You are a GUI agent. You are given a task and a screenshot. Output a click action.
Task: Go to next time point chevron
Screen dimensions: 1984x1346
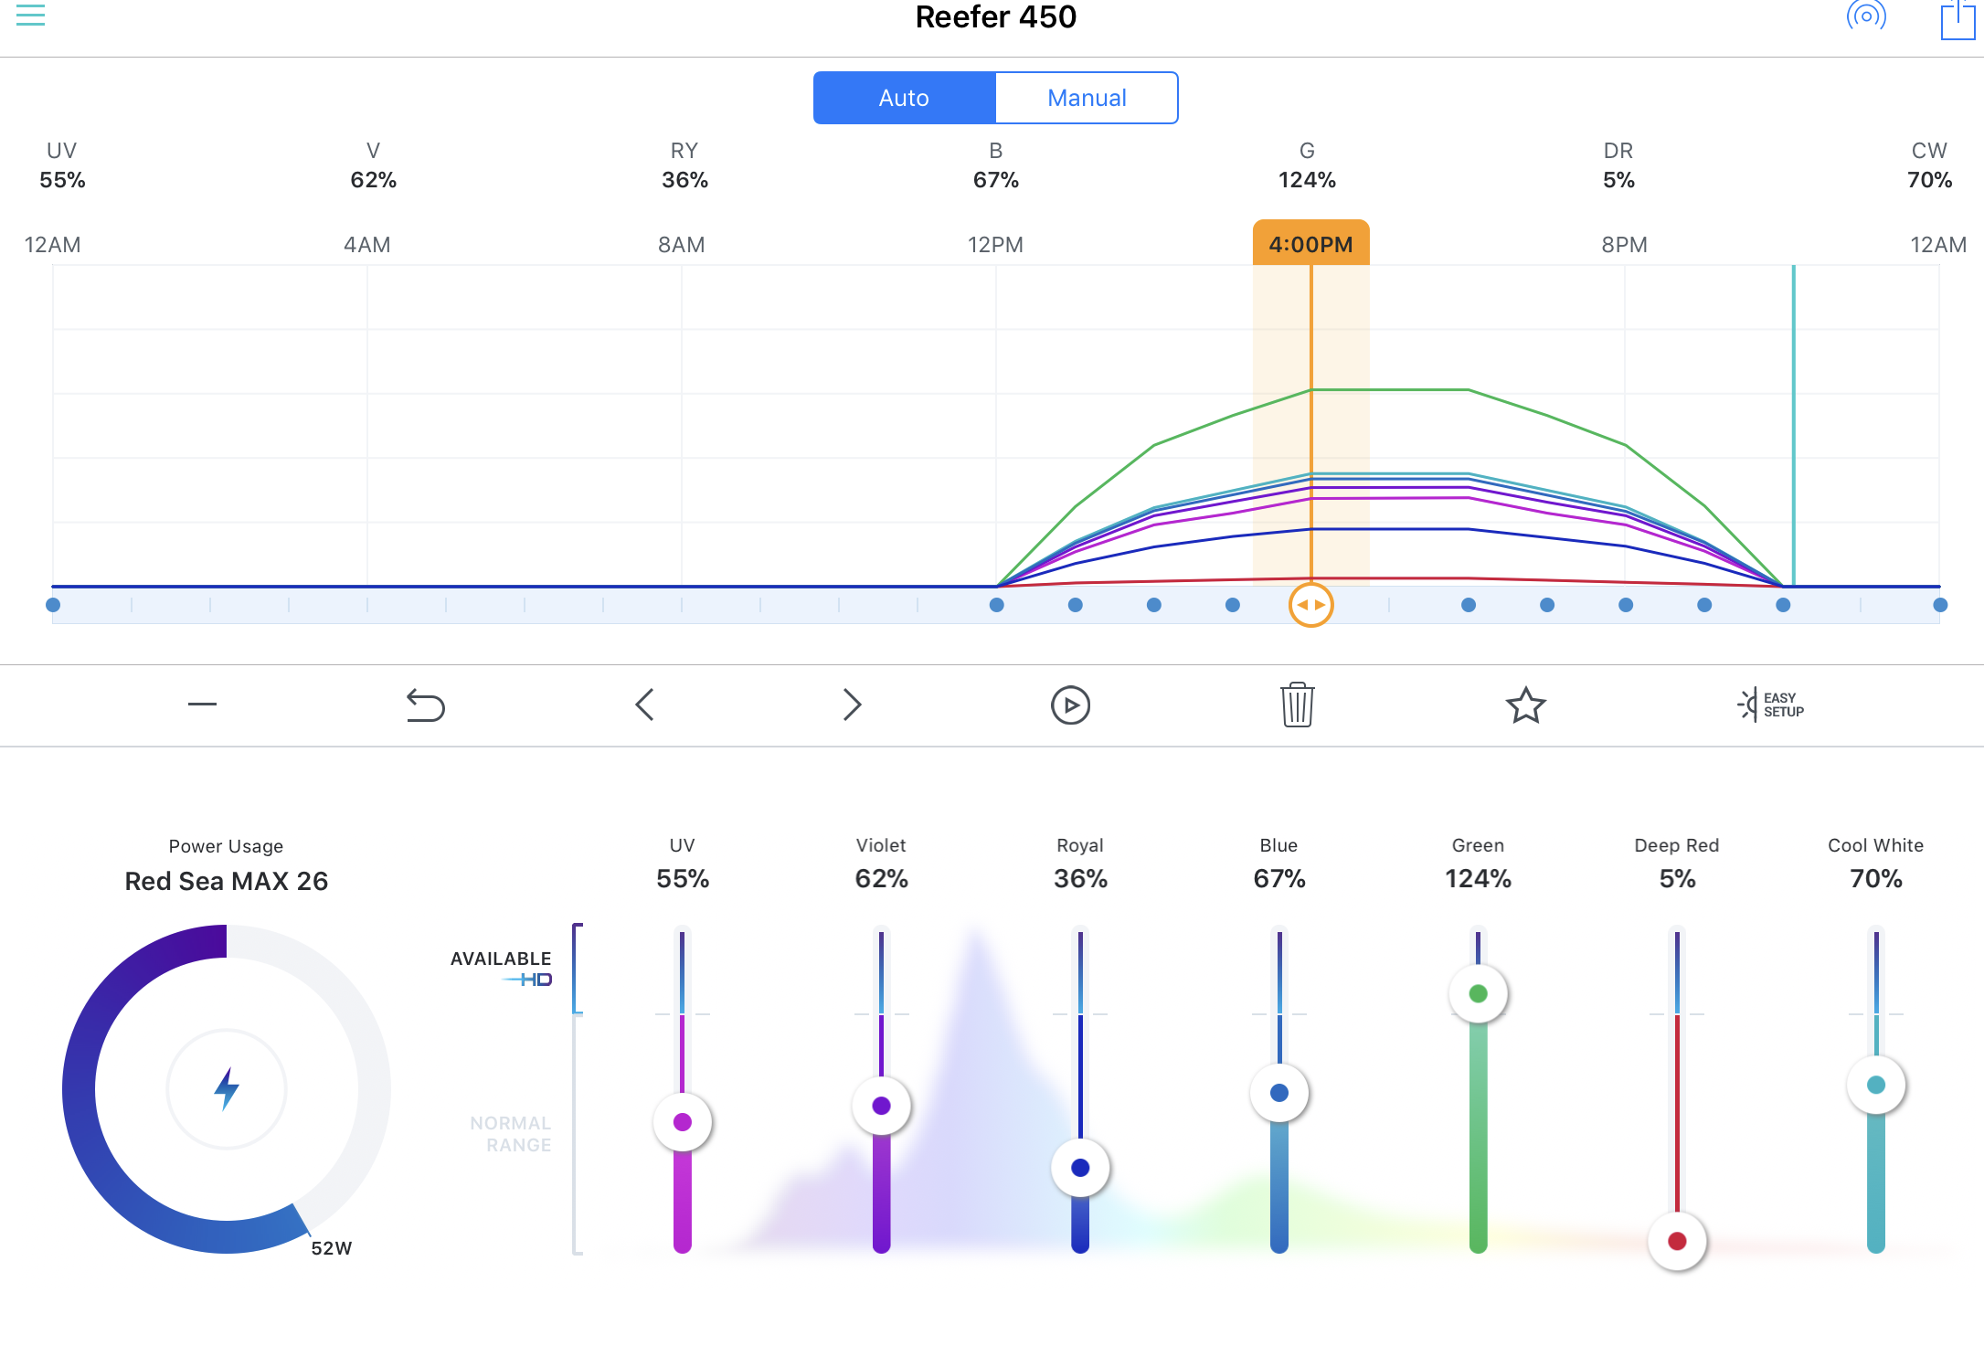(x=852, y=705)
